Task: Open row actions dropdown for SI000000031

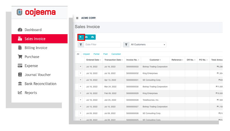Action: point(80,80)
